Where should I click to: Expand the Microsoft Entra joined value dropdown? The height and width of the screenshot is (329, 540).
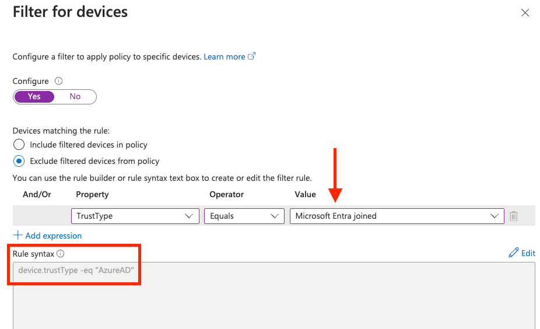point(397,216)
